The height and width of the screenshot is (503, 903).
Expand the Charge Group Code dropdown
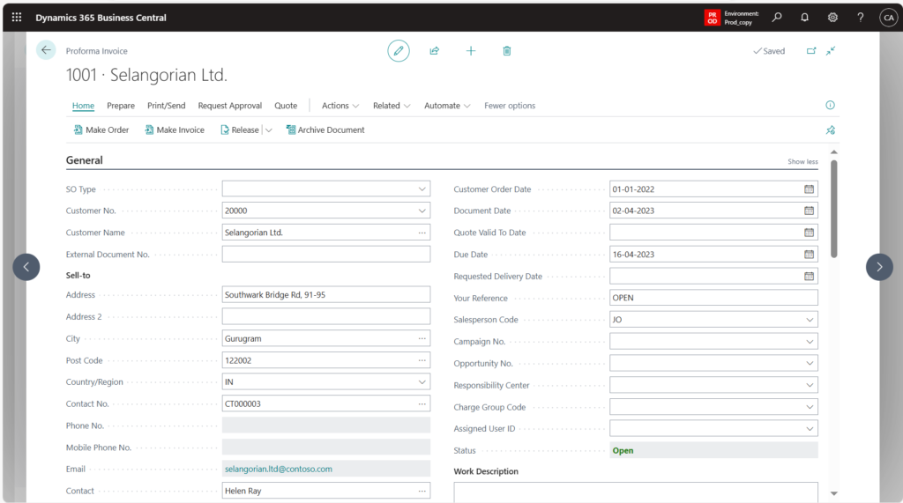[x=810, y=407]
